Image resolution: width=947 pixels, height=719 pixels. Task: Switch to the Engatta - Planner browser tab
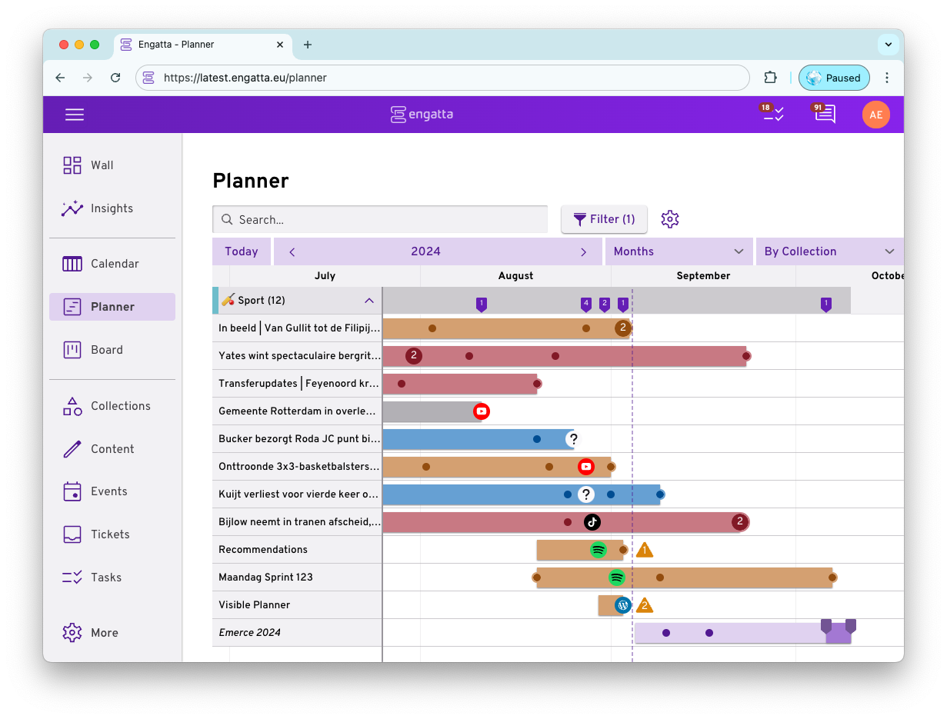pyautogui.click(x=202, y=45)
